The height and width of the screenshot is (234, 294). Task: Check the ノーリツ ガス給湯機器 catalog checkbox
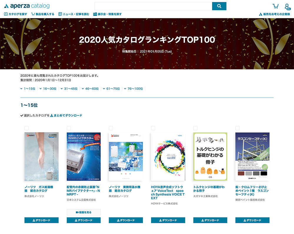(27, 128)
